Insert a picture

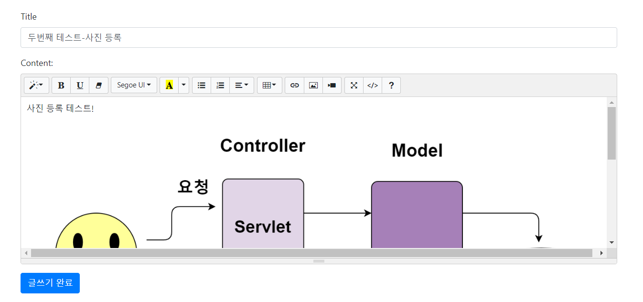click(313, 86)
